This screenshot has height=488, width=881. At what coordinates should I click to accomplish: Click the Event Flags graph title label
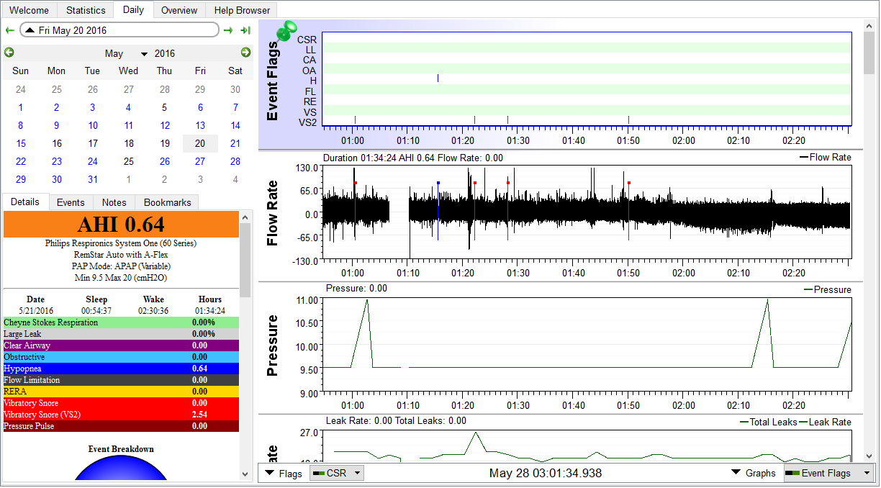[x=273, y=81]
